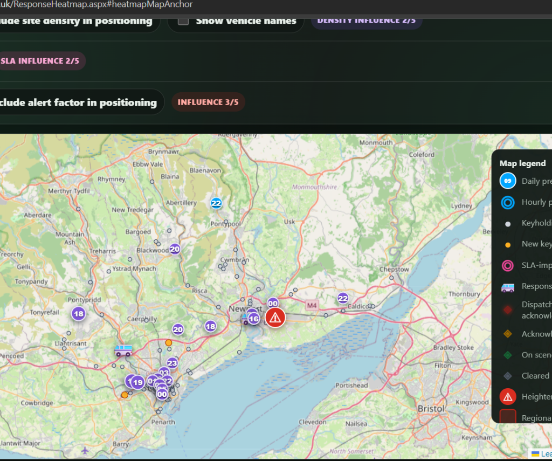
Task: Click the Portishead map label
Action: click(351, 386)
